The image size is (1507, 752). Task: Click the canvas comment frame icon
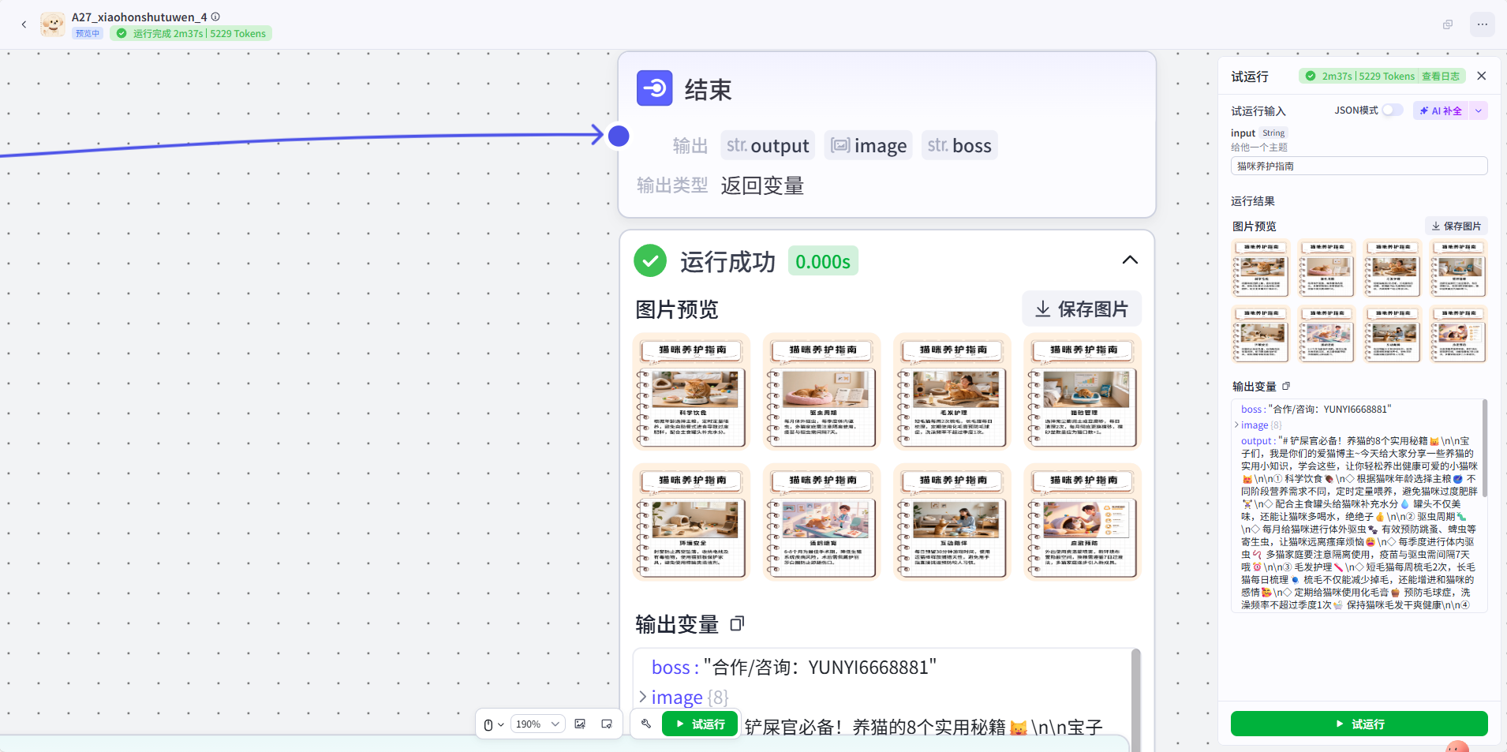(x=607, y=724)
